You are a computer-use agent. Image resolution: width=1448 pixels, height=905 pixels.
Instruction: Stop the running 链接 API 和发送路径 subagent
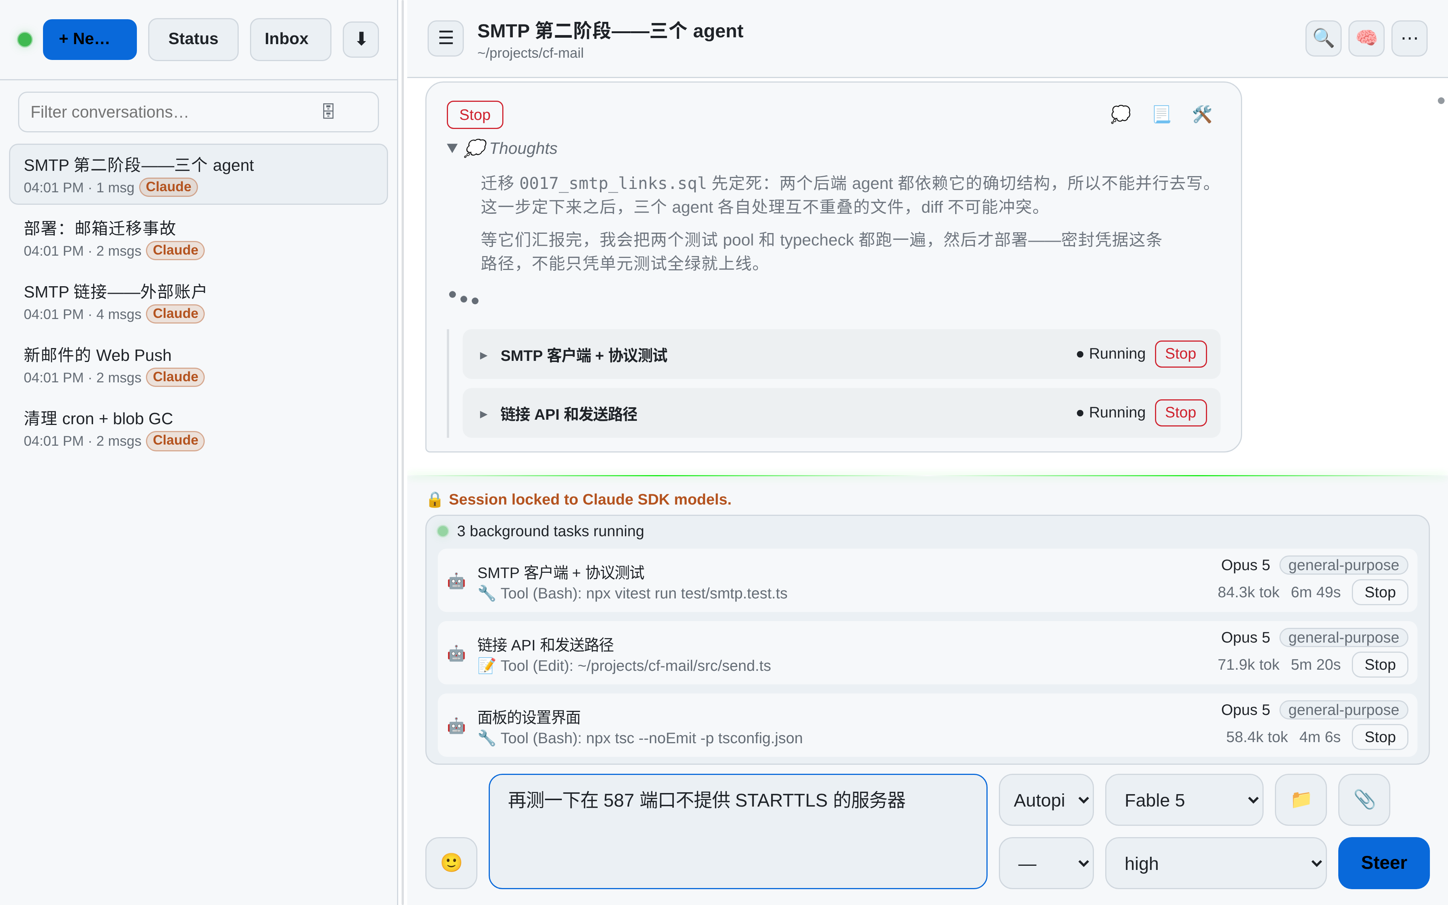click(x=1180, y=413)
